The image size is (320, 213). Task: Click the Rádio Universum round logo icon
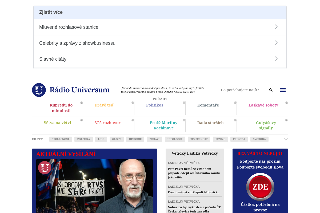point(39,90)
